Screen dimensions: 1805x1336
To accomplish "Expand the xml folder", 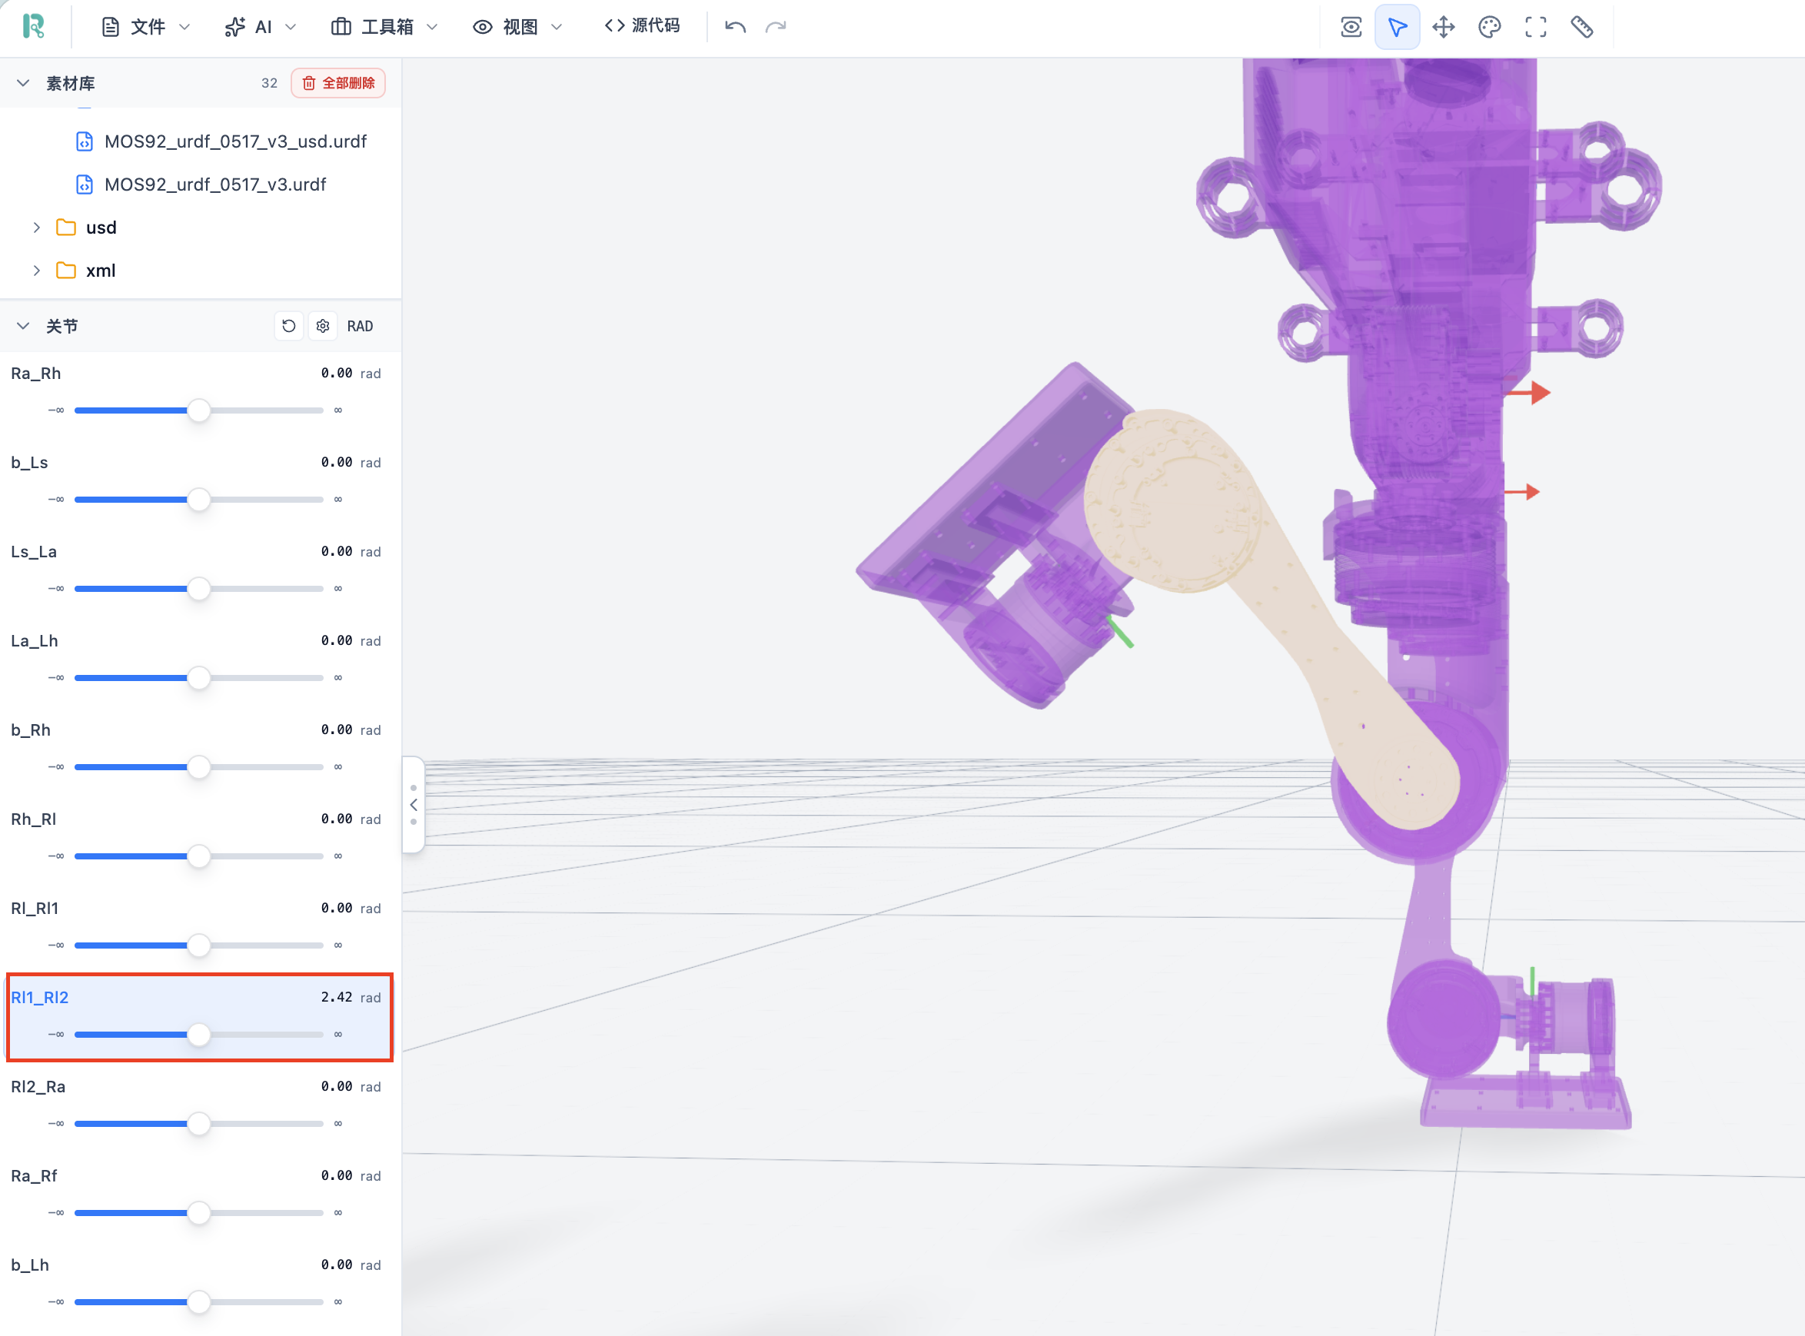I will (x=36, y=270).
